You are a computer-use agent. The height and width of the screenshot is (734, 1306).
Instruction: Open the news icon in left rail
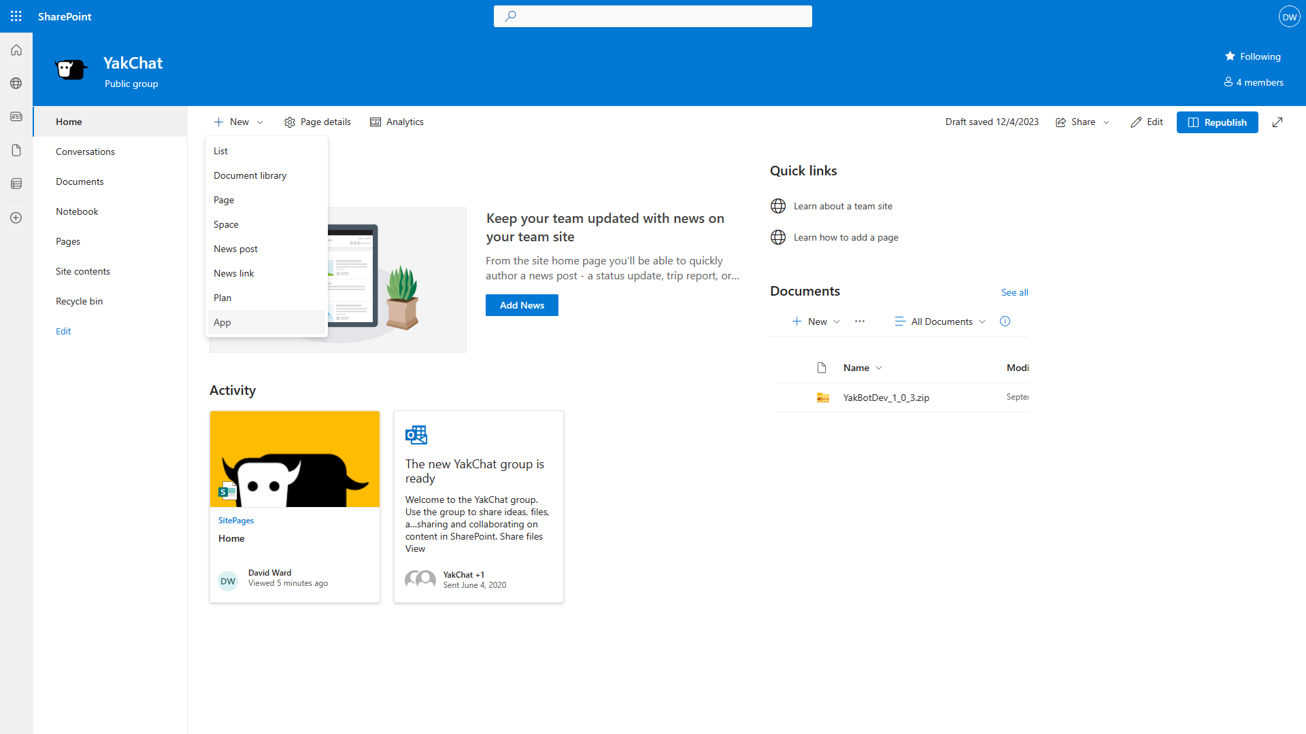click(x=16, y=117)
